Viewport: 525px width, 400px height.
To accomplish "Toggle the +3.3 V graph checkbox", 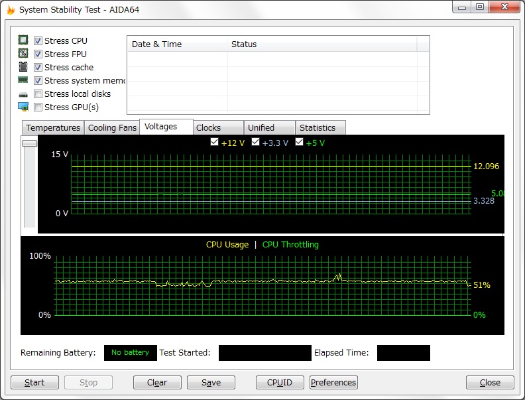I will (255, 142).
